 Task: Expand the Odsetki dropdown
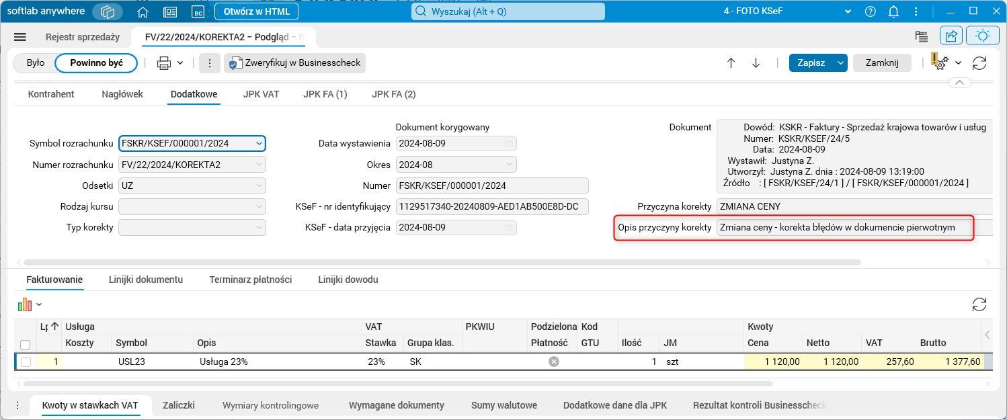(259, 185)
